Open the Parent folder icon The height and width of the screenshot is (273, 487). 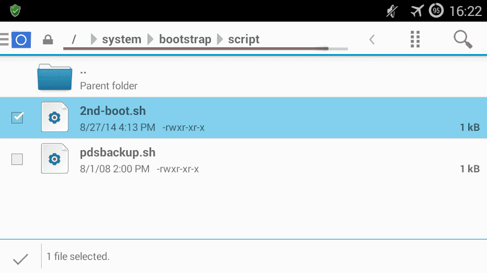point(55,77)
